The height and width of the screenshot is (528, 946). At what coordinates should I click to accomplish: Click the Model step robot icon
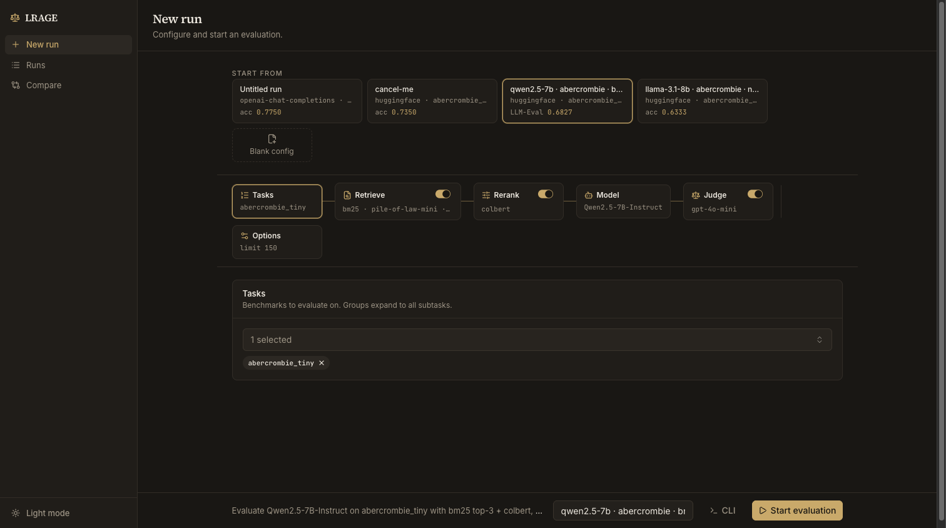coord(589,195)
